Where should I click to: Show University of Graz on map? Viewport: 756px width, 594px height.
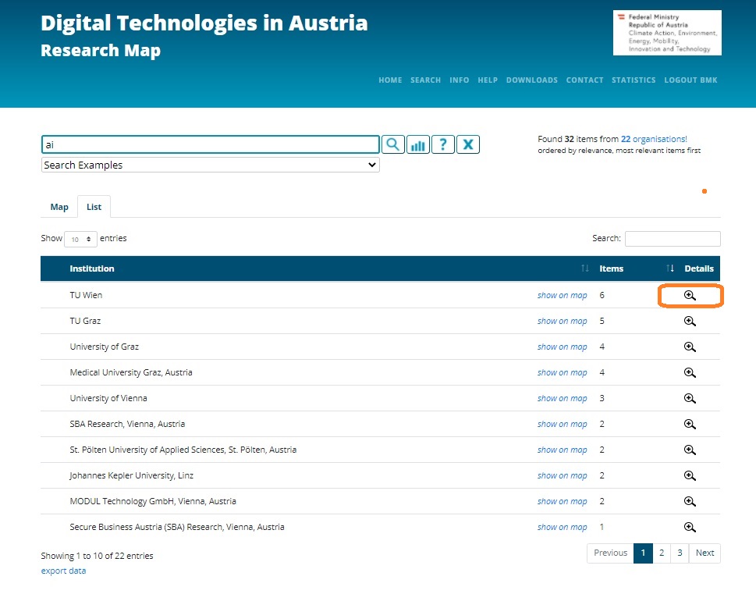563,347
